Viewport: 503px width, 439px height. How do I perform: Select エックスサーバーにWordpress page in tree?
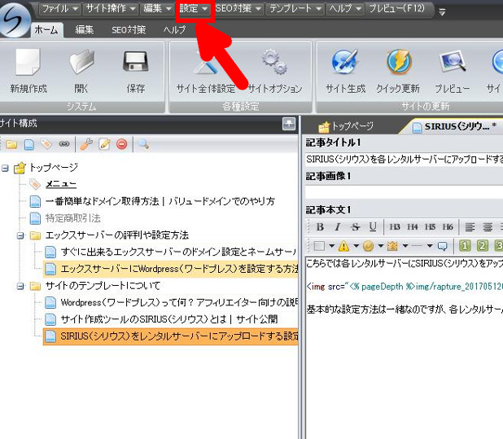(171, 269)
